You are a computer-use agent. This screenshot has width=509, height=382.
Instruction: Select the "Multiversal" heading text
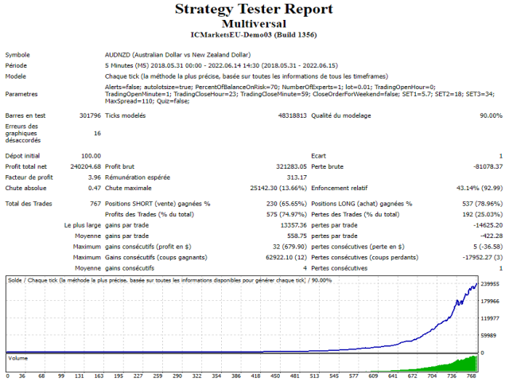pyautogui.click(x=254, y=24)
